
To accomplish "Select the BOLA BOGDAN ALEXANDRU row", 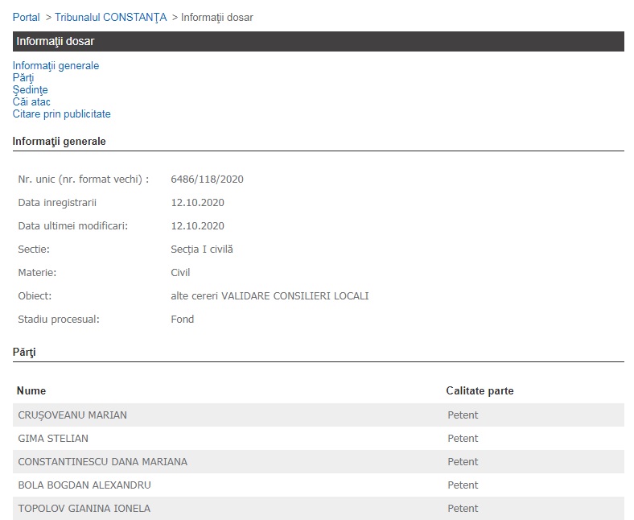I will click(x=84, y=485).
